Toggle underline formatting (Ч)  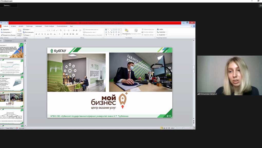(42, 34)
